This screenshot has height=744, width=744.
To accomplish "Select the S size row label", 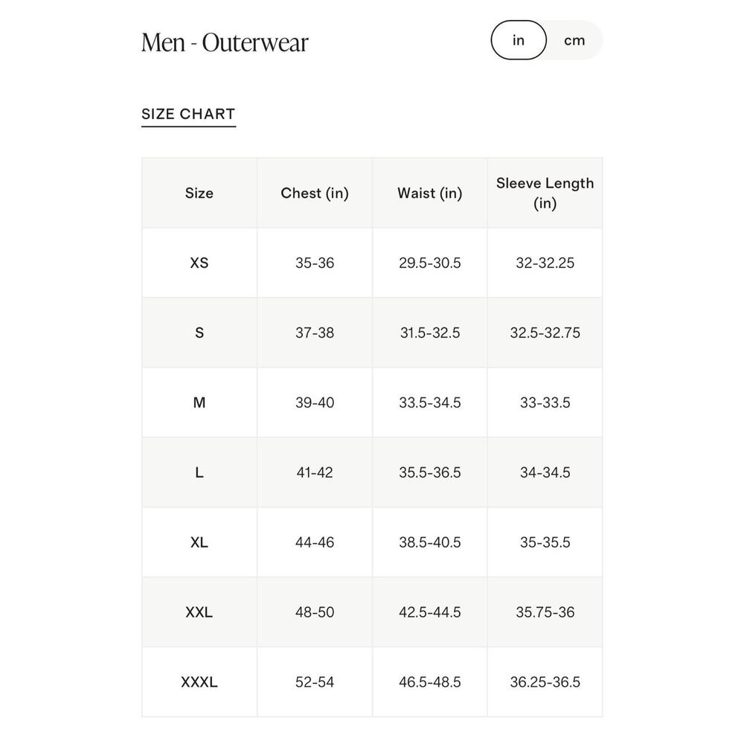I will pos(199,333).
